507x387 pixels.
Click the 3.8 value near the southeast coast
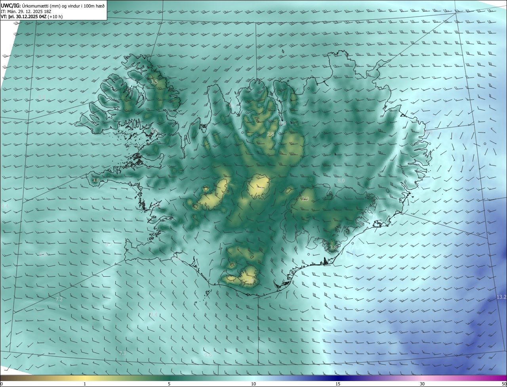[x=333, y=248]
